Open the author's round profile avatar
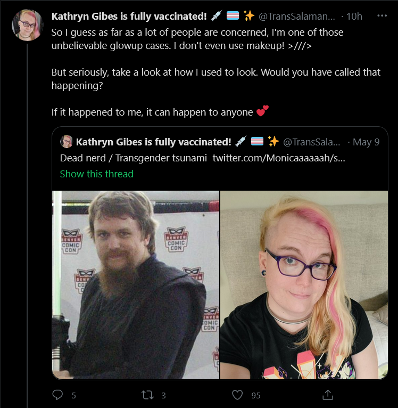This screenshot has width=398, height=408. 27,25
